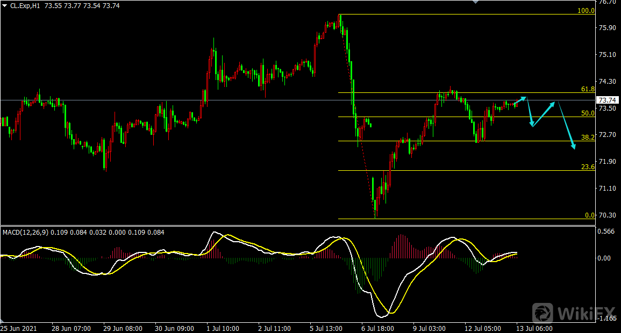Click the 0.566 MACD scale value

pos(606,232)
